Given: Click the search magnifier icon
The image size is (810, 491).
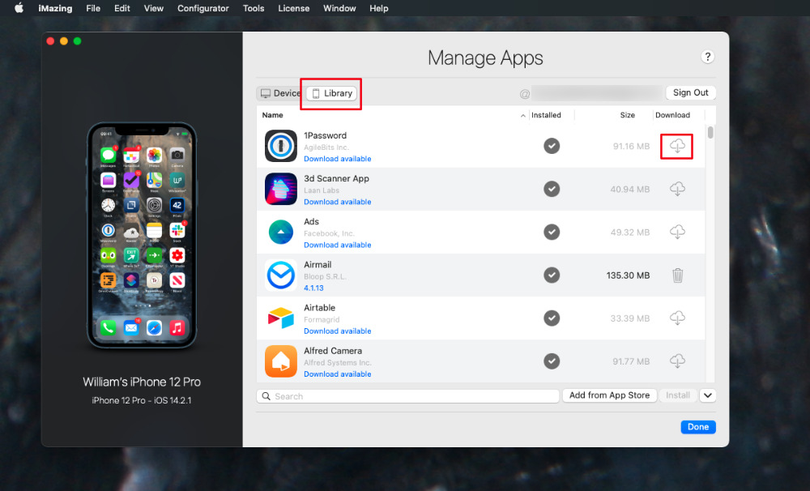Looking at the screenshot, I should (266, 396).
